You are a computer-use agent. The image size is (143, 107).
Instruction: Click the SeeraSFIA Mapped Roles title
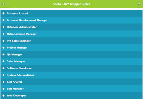coord(71,4)
